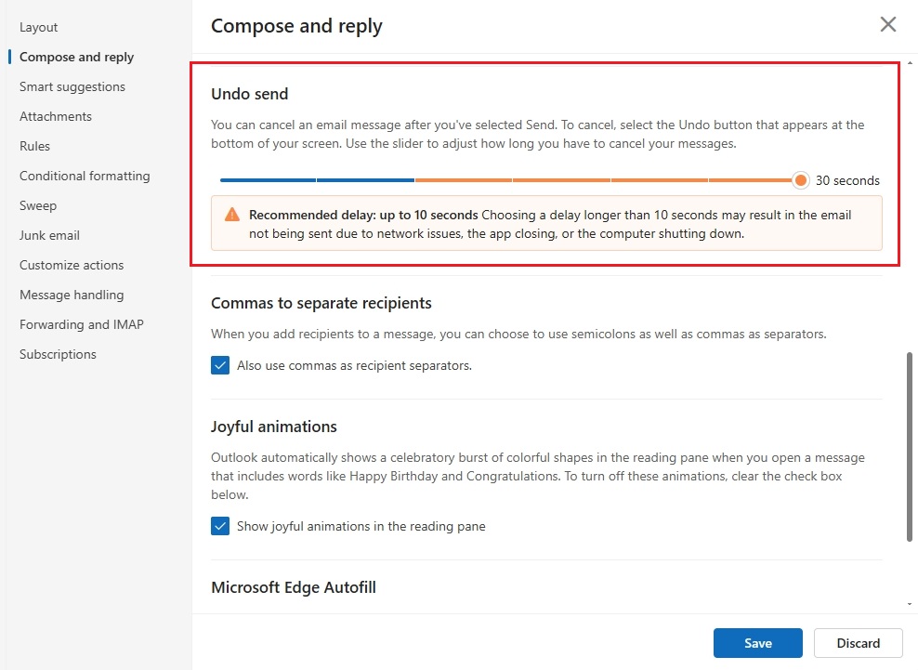Open the Message handling section
This screenshot has height=670, width=918.
pyautogui.click(x=72, y=295)
